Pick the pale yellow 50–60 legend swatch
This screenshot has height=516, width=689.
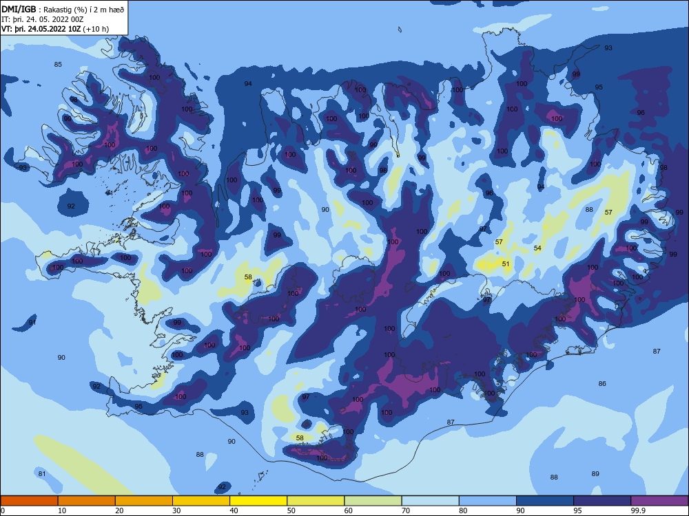316,501
